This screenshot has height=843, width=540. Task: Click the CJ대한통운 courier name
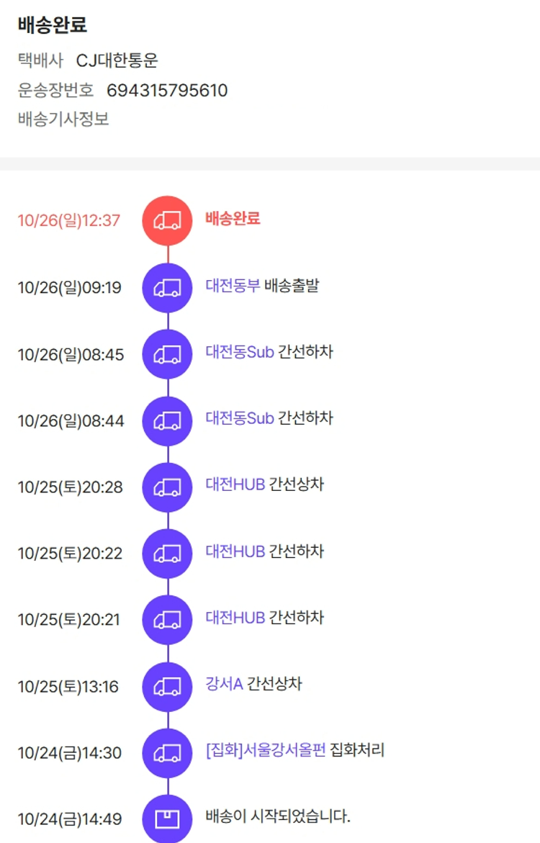point(117,61)
